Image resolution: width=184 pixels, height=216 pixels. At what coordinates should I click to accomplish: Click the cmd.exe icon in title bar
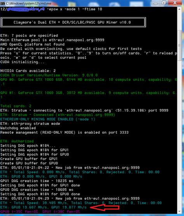pos(2,3)
